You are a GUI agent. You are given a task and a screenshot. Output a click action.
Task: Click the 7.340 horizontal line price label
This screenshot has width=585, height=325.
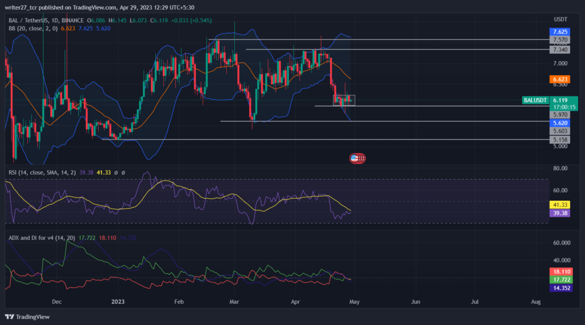point(560,50)
